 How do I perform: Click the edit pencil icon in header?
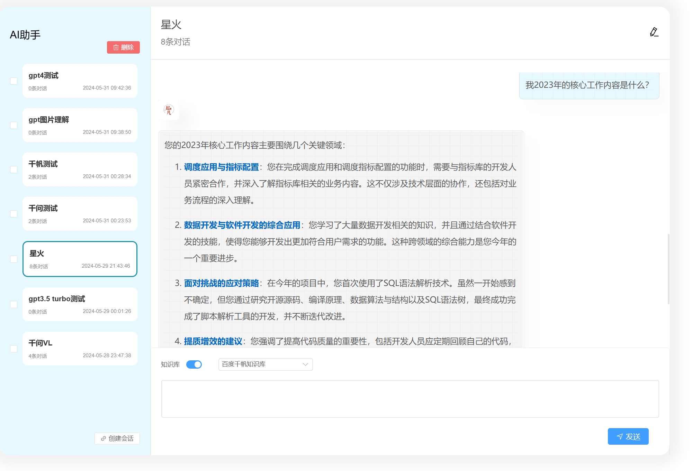[x=654, y=32]
